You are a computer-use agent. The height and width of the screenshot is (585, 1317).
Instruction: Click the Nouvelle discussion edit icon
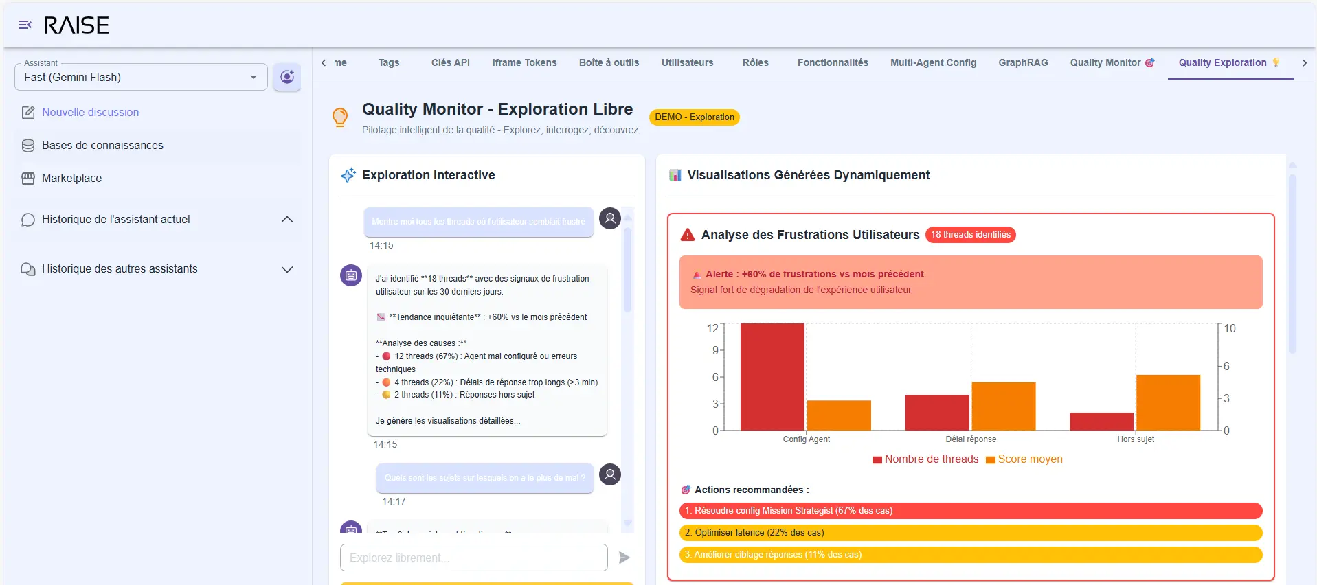pyautogui.click(x=28, y=113)
